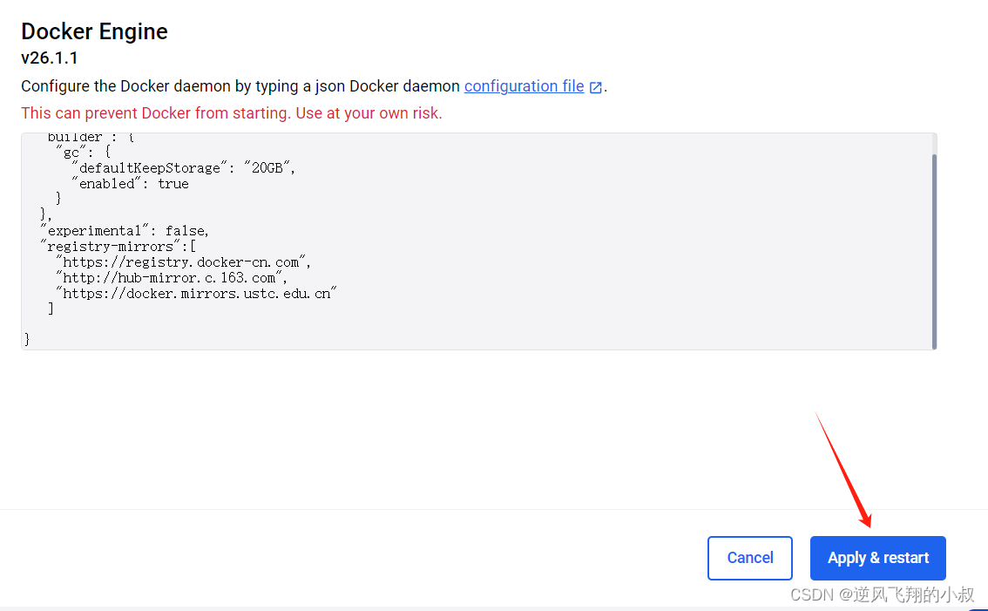Screen dimensions: 988x611
Task: Click the "defaultKeepStorage": "20GB" line
Action: [183, 167]
